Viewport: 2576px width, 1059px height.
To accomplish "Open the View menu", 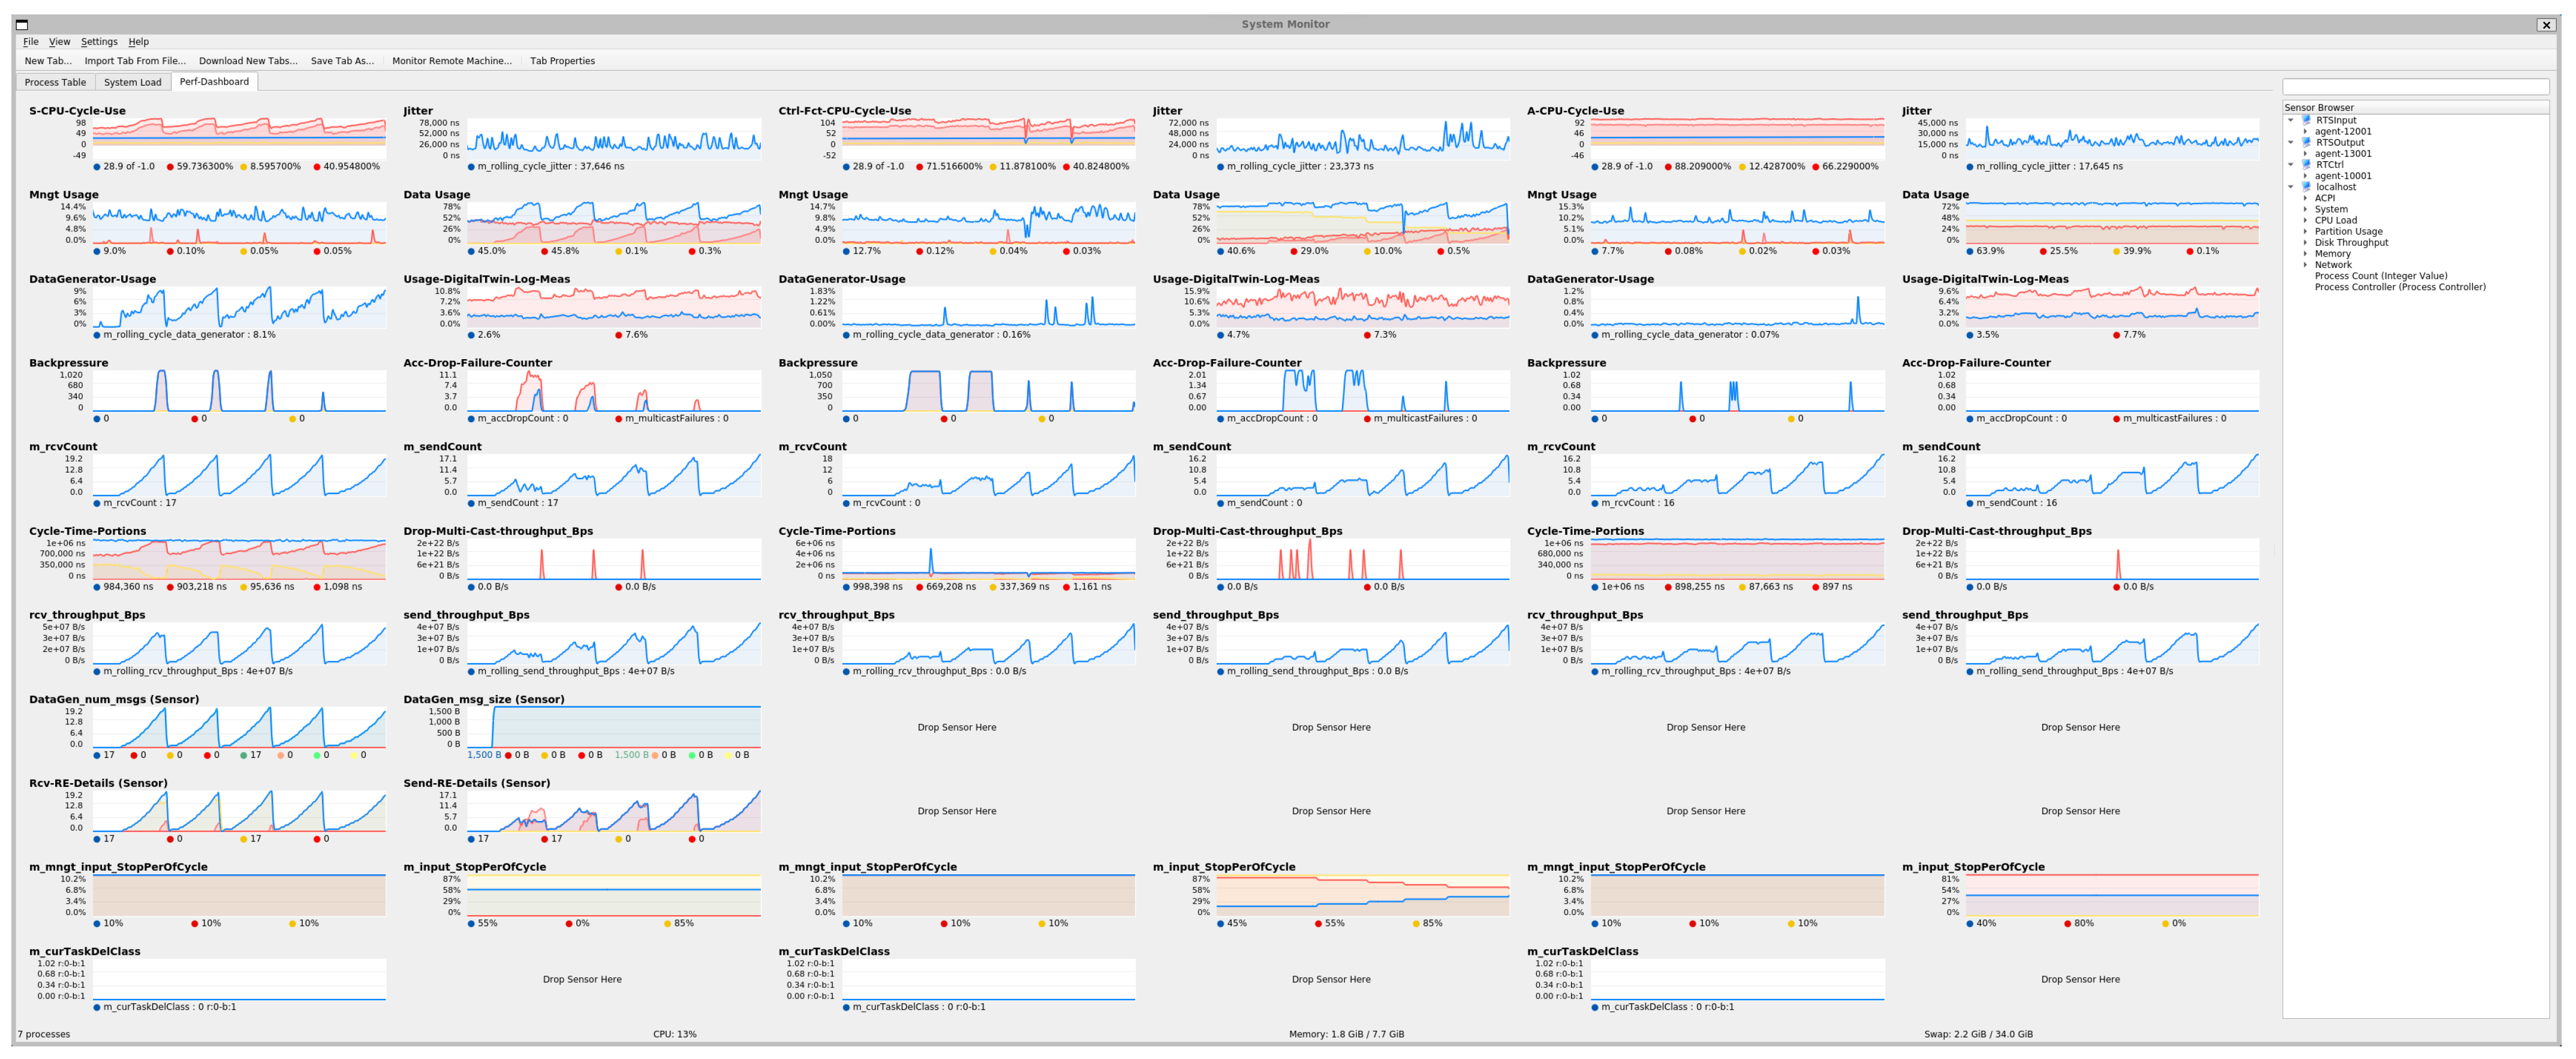I will pyautogui.click(x=59, y=42).
